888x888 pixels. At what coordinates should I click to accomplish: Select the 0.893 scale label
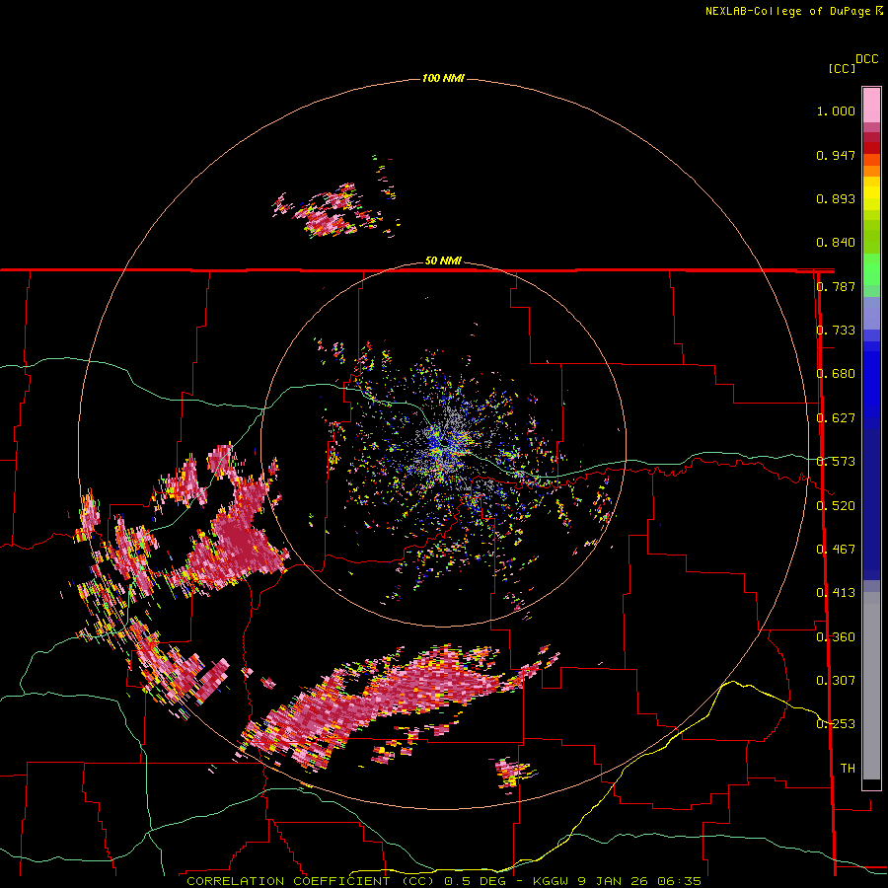pos(836,198)
